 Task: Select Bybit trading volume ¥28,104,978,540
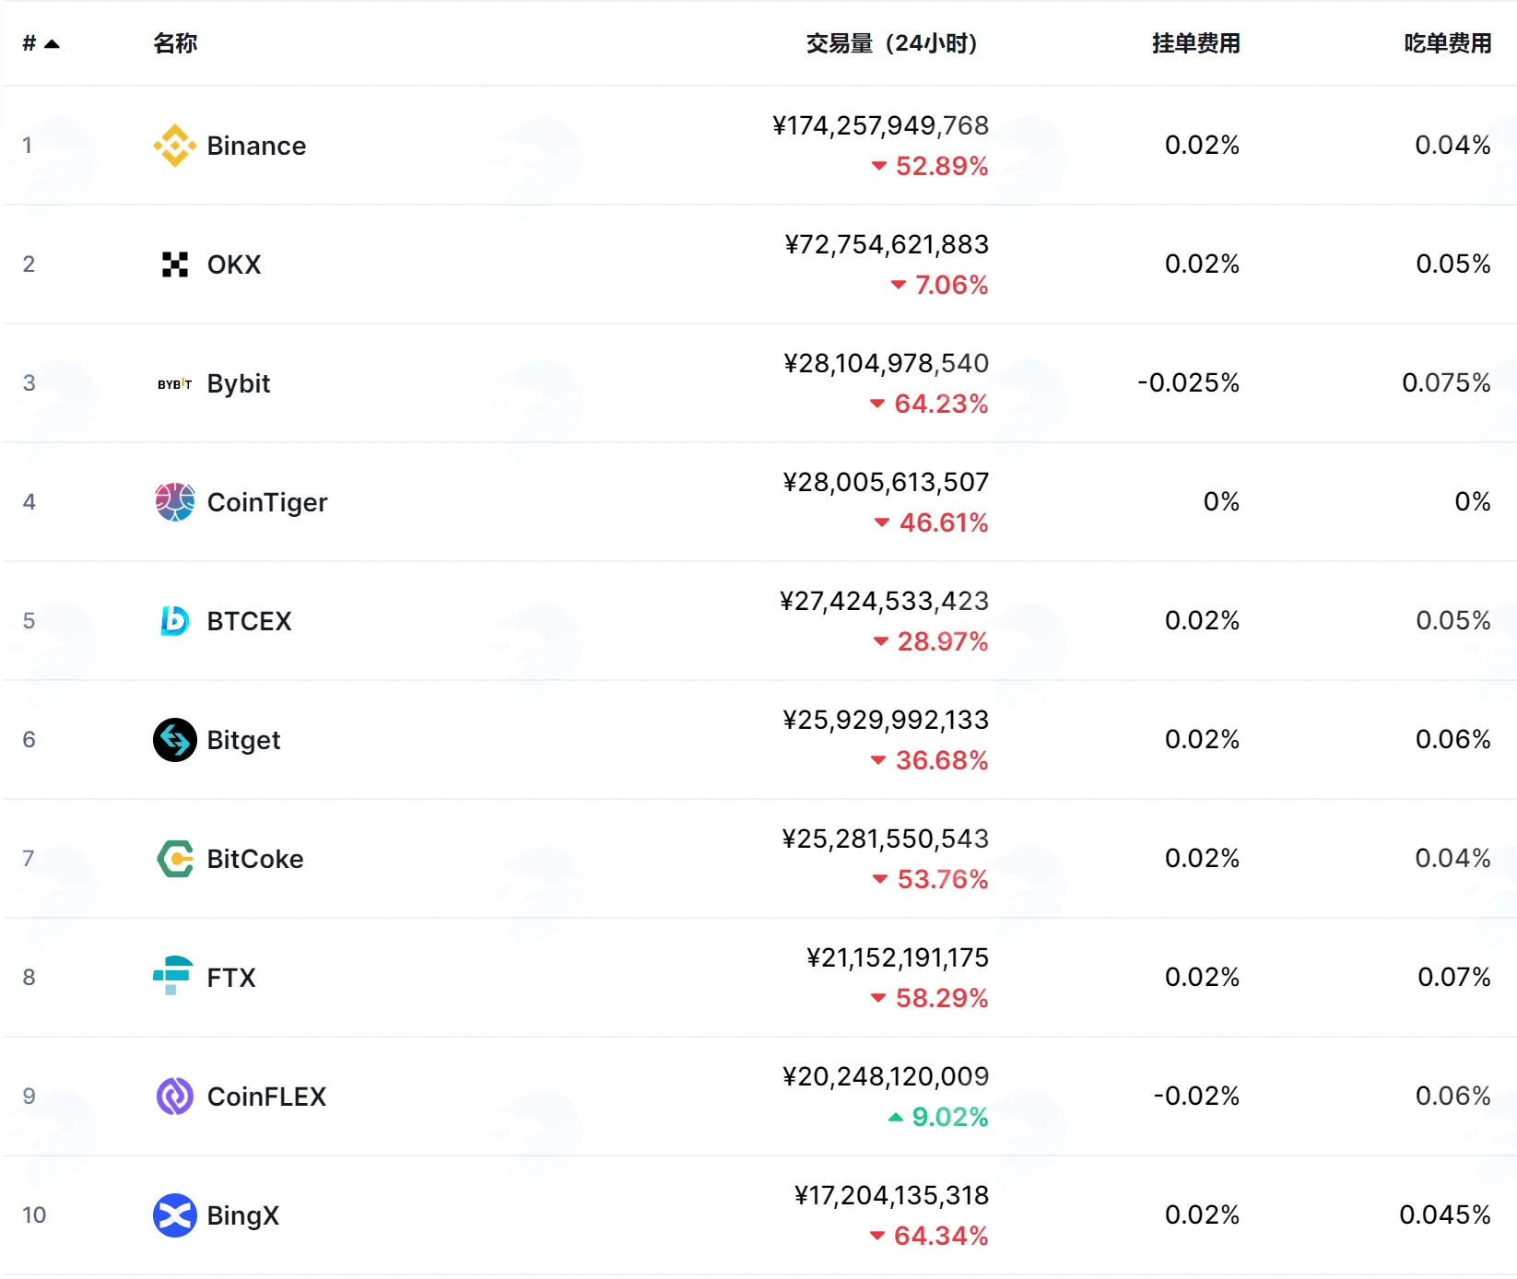click(886, 363)
